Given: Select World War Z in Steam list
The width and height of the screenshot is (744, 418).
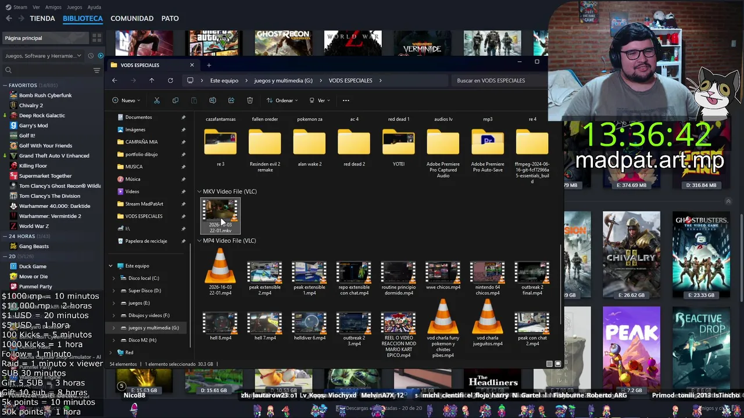Looking at the screenshot, I should coord(34,226).
